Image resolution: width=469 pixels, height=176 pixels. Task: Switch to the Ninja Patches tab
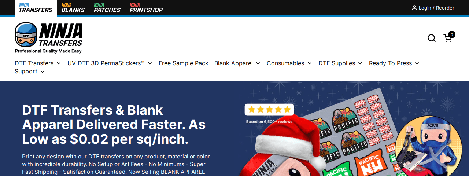click(x=107, y=8)
